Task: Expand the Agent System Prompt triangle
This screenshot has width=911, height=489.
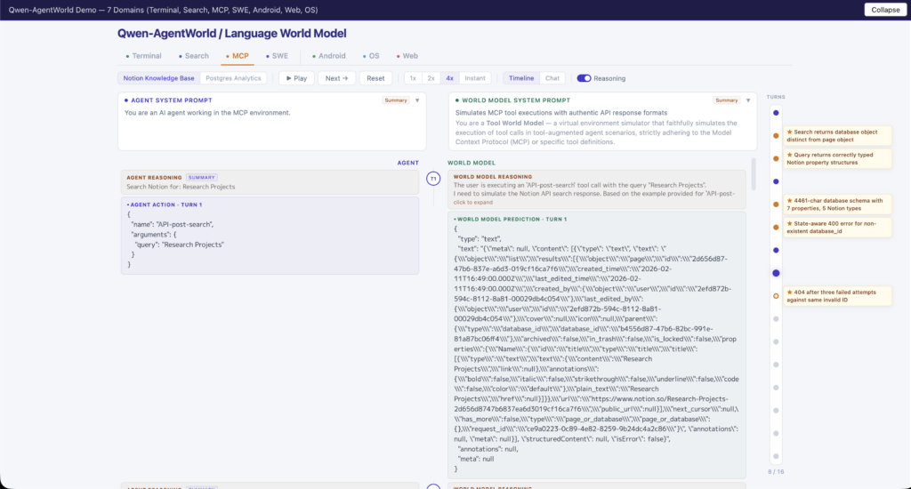Action: coord(417,100)
